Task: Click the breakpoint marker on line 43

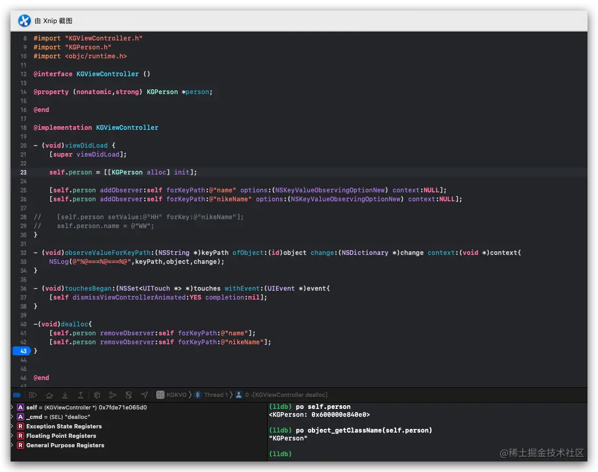Action: [x=22, y=351]
